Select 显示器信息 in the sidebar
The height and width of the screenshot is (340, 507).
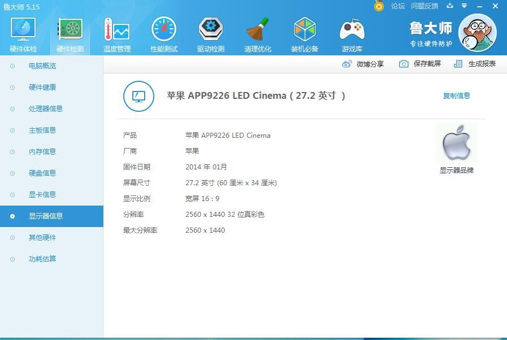point(52,216)
